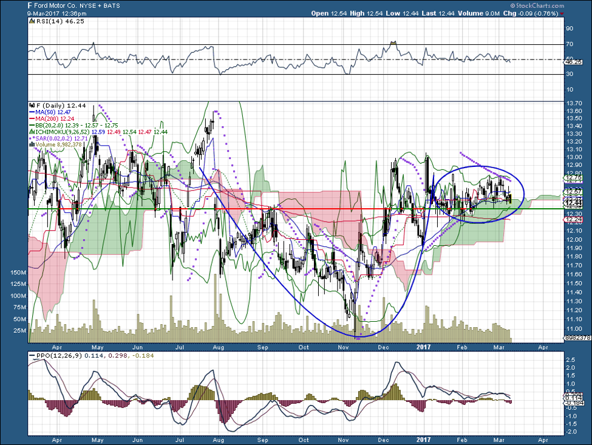Click Nov on the price chart date axis
Viewport: 592px width, 445px height.
(x=343, y=347)
